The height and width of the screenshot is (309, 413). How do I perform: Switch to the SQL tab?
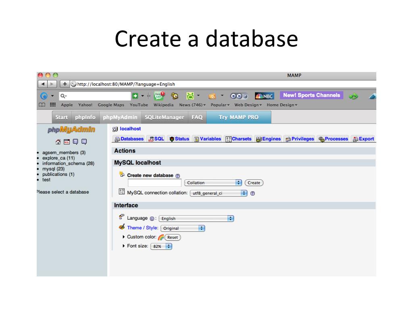point(156,139)
